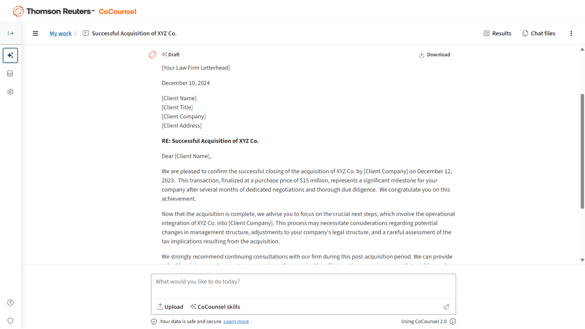The image size is (585, 329).
Task: Click the send message arrow icon
Action: tap(446, 307)
